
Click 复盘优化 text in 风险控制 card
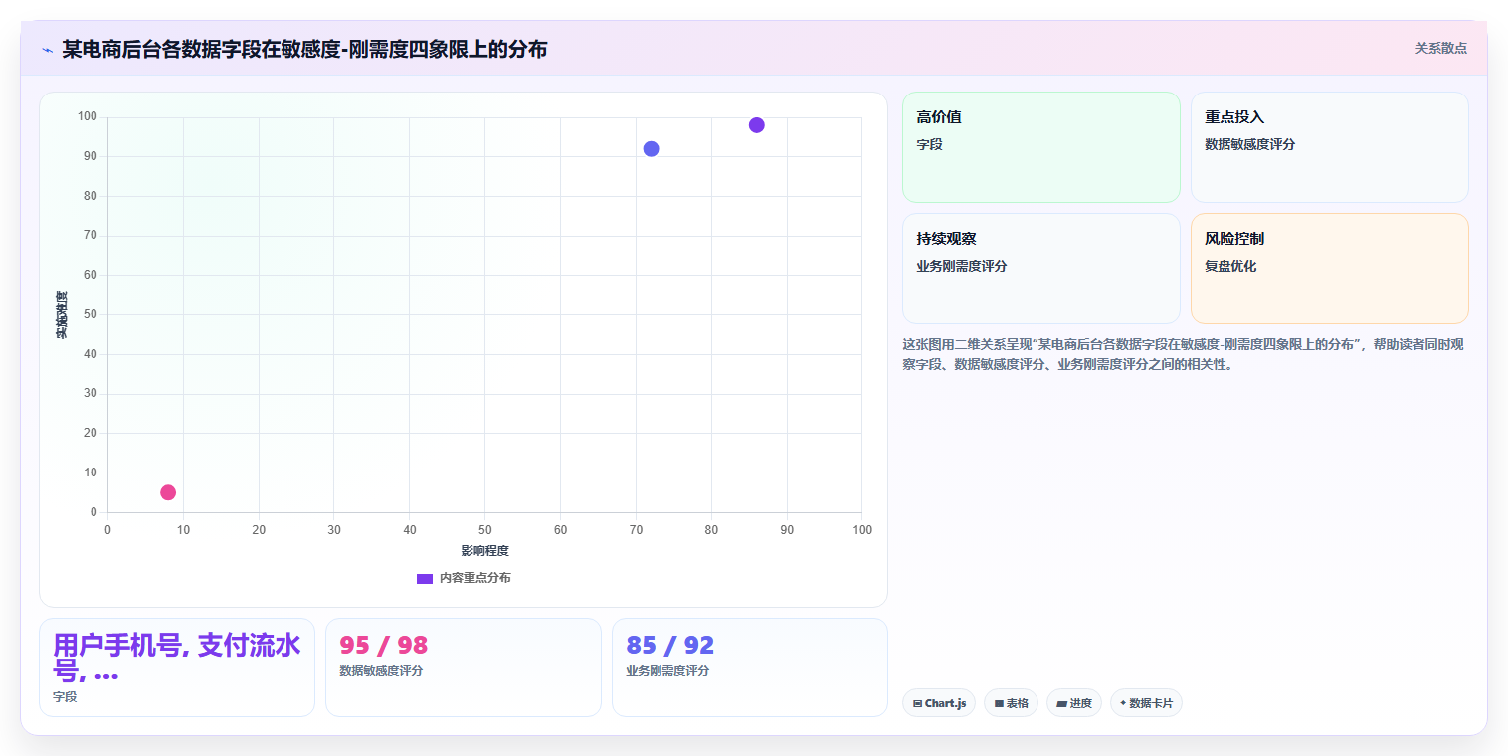coord(1230,266)
